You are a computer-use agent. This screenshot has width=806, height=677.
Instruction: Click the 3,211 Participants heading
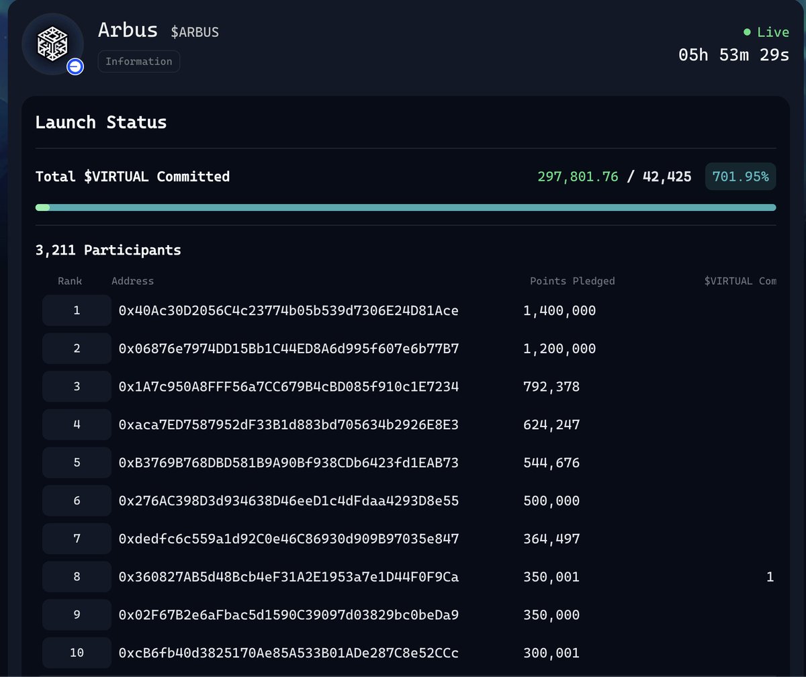click(x=108, y=250)
